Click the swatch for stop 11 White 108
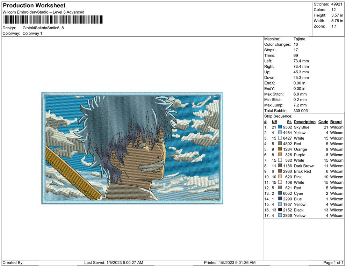Image resolution: width=346 pixels, height=266 pixels. coord(280,182)
